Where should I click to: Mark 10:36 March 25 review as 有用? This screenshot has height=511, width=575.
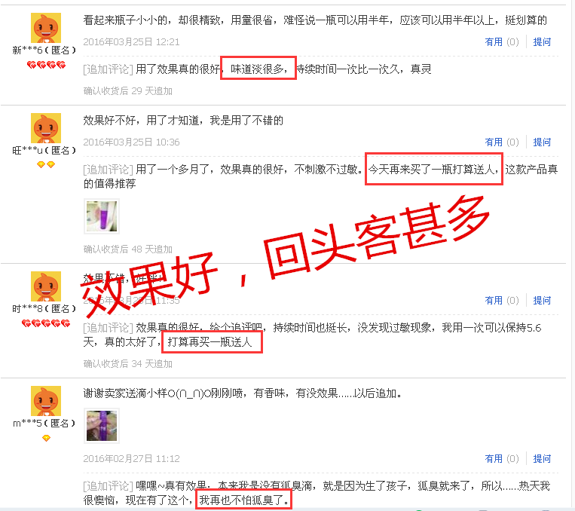click(501, 142)
